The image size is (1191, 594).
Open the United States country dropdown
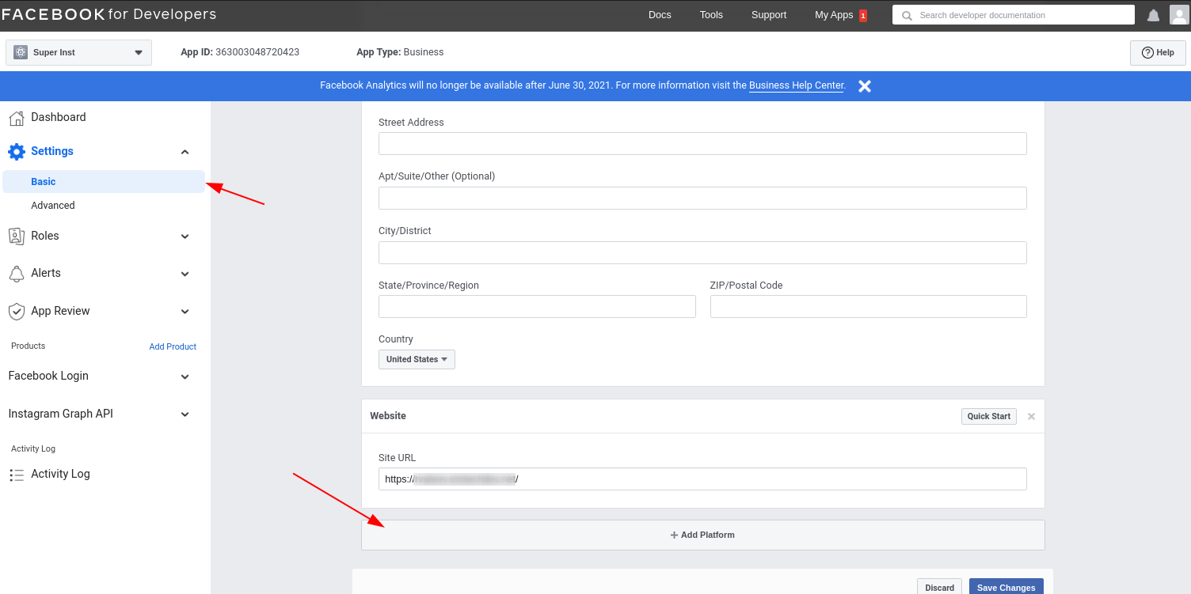pyautogui.click(x=417, y=359)
